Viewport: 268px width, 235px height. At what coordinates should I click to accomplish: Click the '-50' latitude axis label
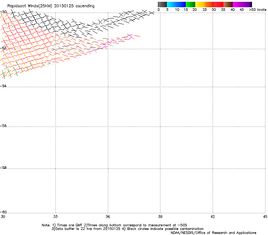click(x=3, y=12)
